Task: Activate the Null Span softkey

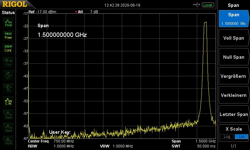Action: (233, 57)
